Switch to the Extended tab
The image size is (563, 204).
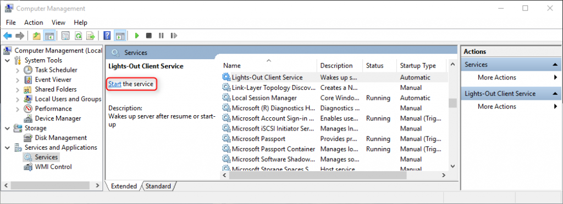click(x=124, y=186)
